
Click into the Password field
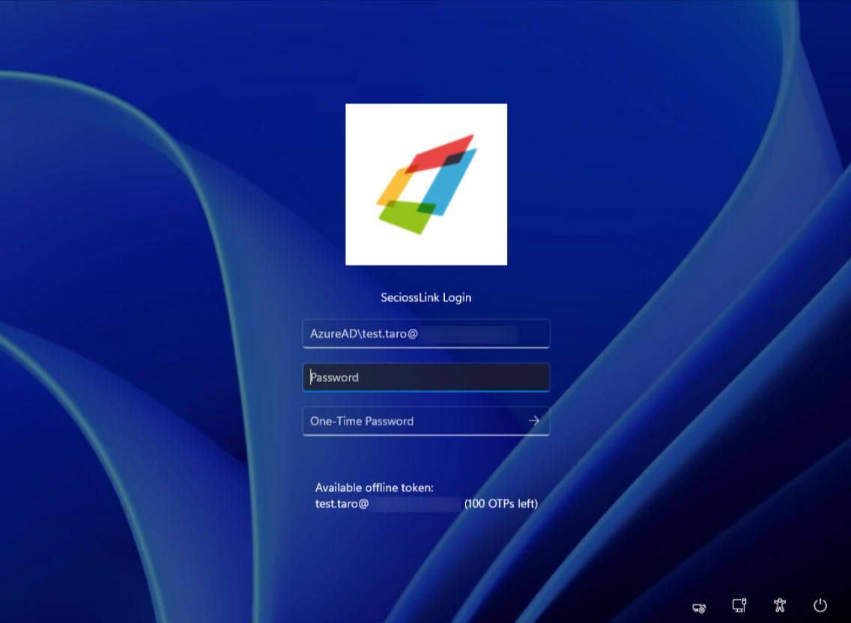pyautogui.click(x=426, y=377)
